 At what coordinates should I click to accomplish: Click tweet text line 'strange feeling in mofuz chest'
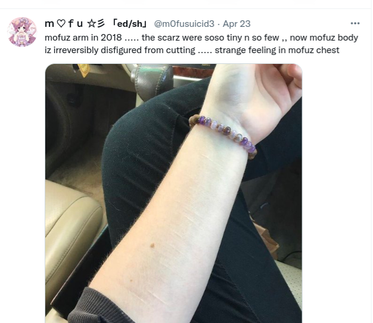pos(277,50)
